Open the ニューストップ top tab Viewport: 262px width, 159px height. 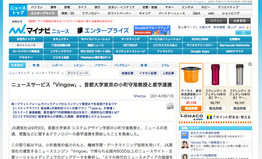(18, 10)
